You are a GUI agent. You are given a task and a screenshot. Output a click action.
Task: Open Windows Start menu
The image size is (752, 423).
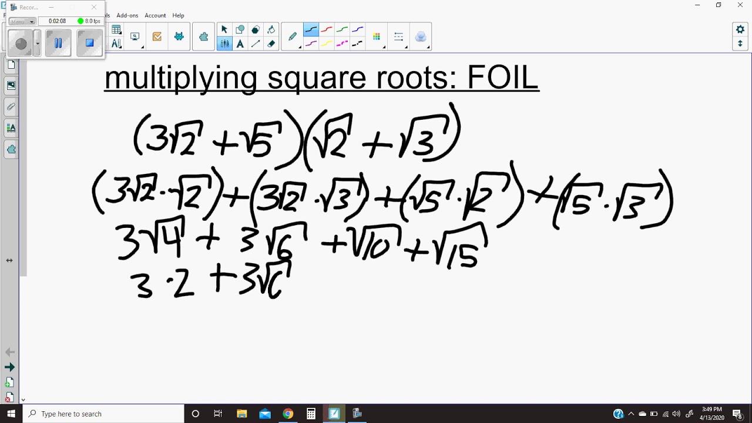[x=11, y=414]
